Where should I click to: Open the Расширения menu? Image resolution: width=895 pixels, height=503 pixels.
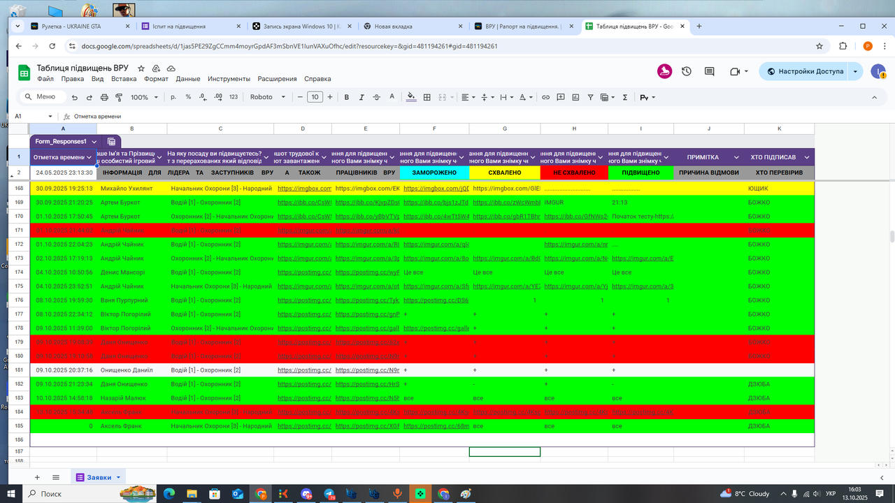pyautogui.click(x=277, y=79)
